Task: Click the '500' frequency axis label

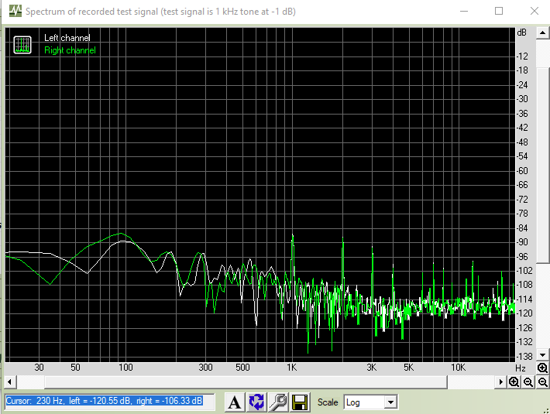Action: [242, 368]
